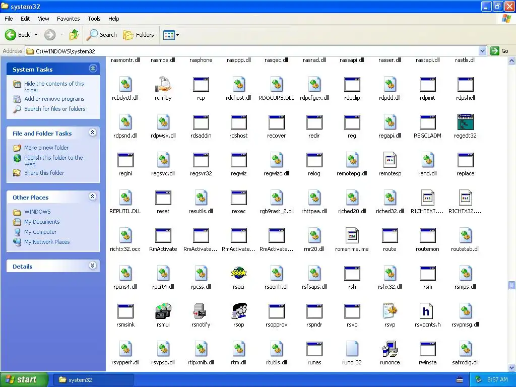
Task: Select the rpcss.dll file icon
Action: click(x=201, y=273)
